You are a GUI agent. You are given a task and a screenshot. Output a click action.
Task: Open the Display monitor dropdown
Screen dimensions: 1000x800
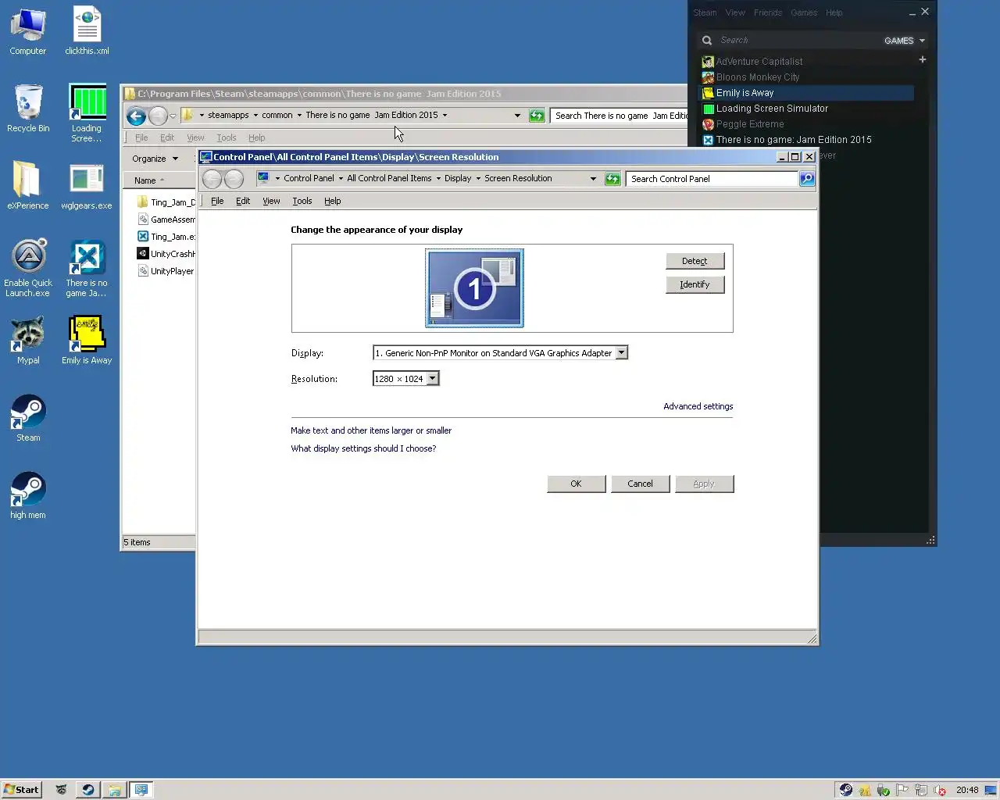[x=621, y=353]
